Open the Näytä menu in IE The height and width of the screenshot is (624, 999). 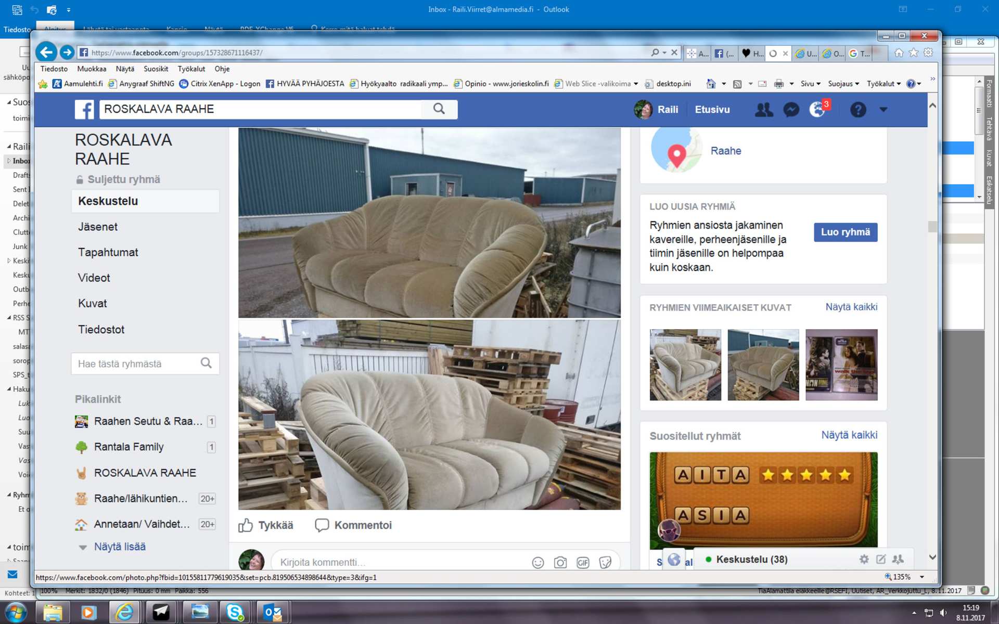coord(125,69)
